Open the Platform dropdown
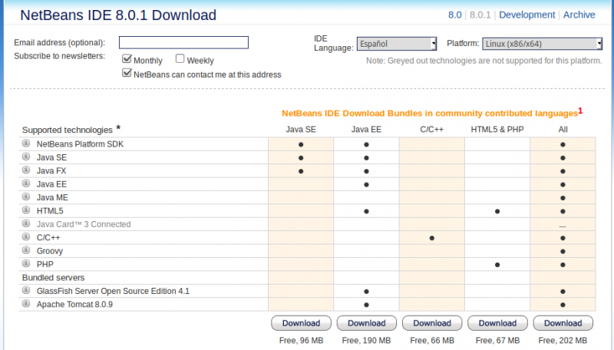Image resolution: width=614 pixels, height=350 pixels. (542, 44)
